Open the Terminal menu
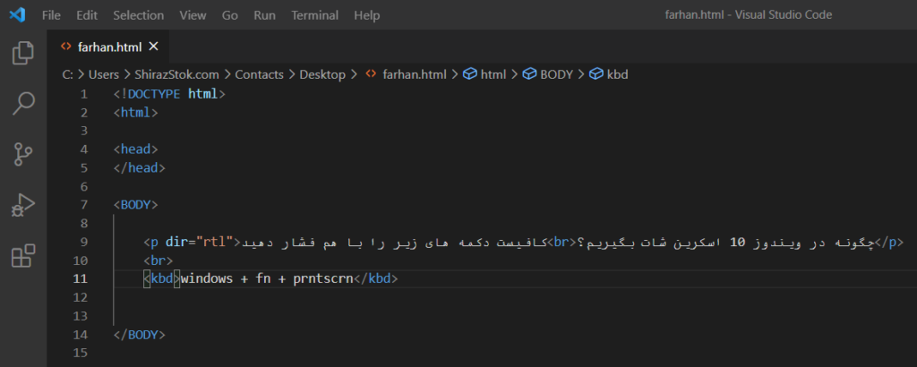 click(x=313, y=15)
